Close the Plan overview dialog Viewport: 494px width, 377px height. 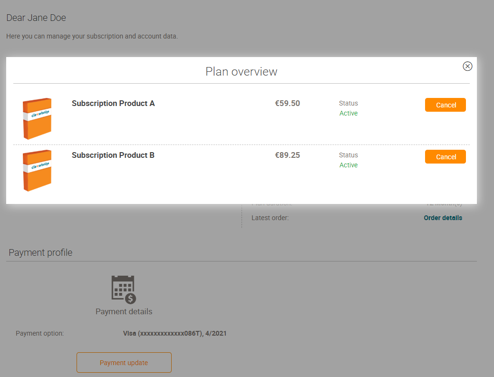pyautogui.click(x=467, y=66)
